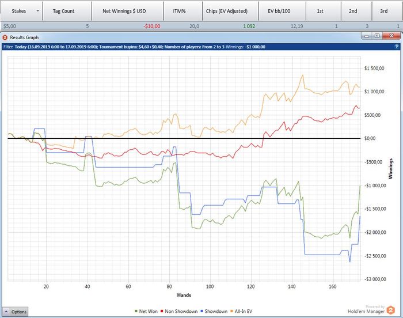Viewport: 403px width, 318px height.
Task: Minimize the Results Graph window
Action: click(367, 36)
